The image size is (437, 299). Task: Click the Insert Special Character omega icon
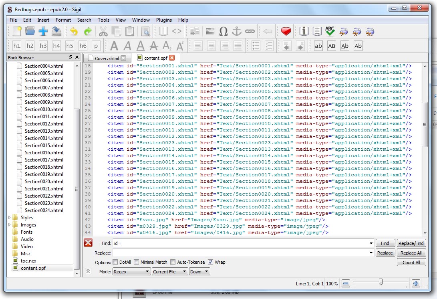point(224,31)
